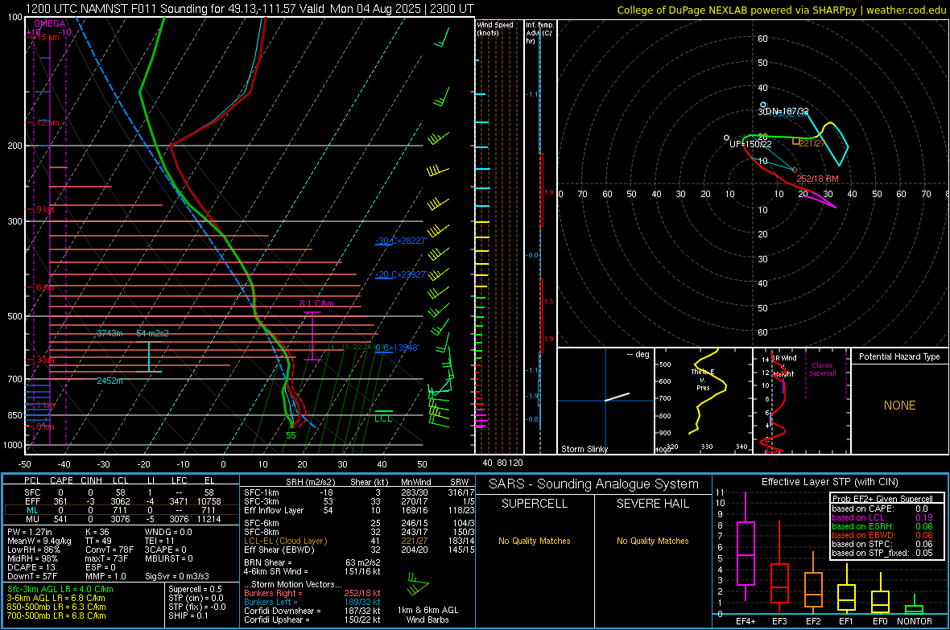This screenshot has width=950, height=630.
Task: Click the cyan '2452m' inflow layer base
Action: click(109, 381)
